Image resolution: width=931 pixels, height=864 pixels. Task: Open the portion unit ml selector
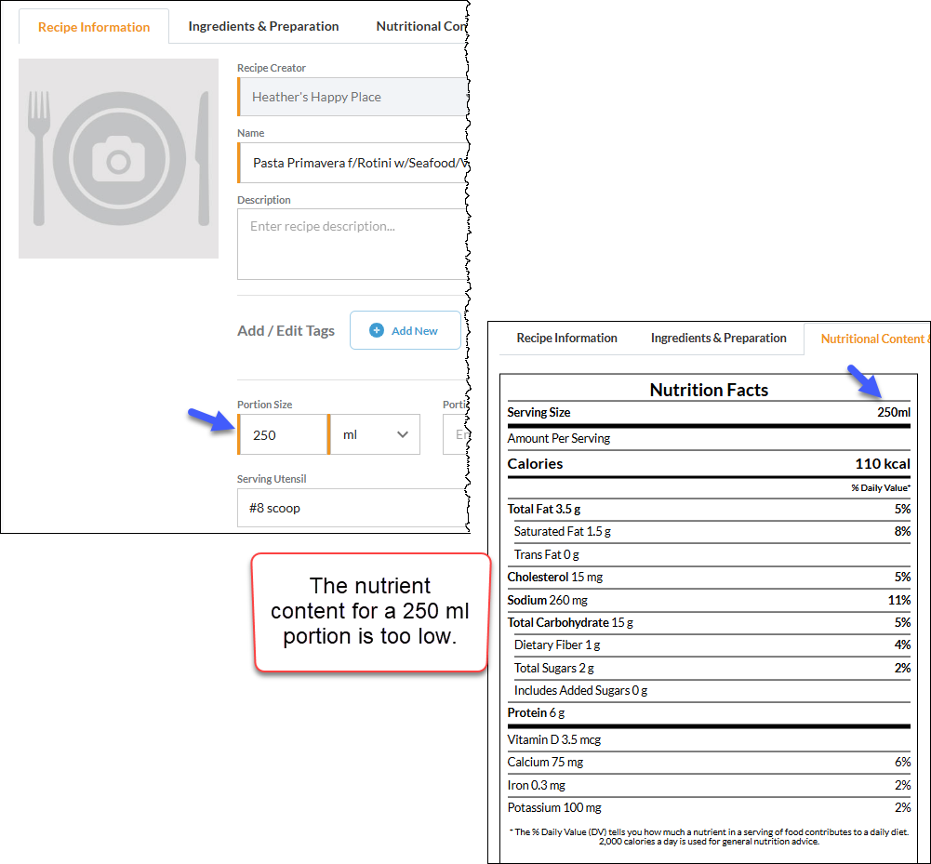374,434
